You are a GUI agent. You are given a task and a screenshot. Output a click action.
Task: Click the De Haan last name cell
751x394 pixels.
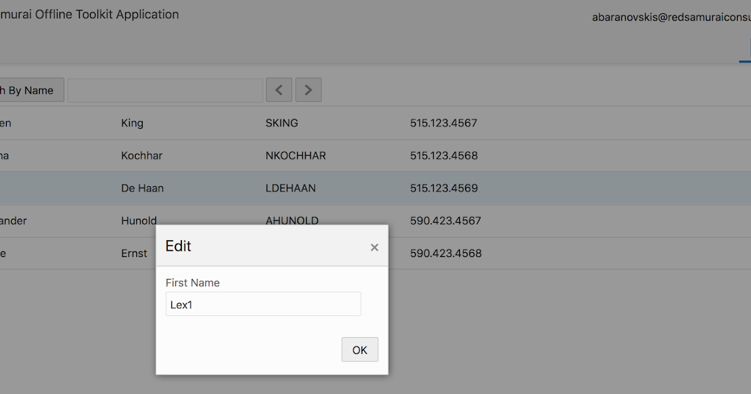pos(142,188)
